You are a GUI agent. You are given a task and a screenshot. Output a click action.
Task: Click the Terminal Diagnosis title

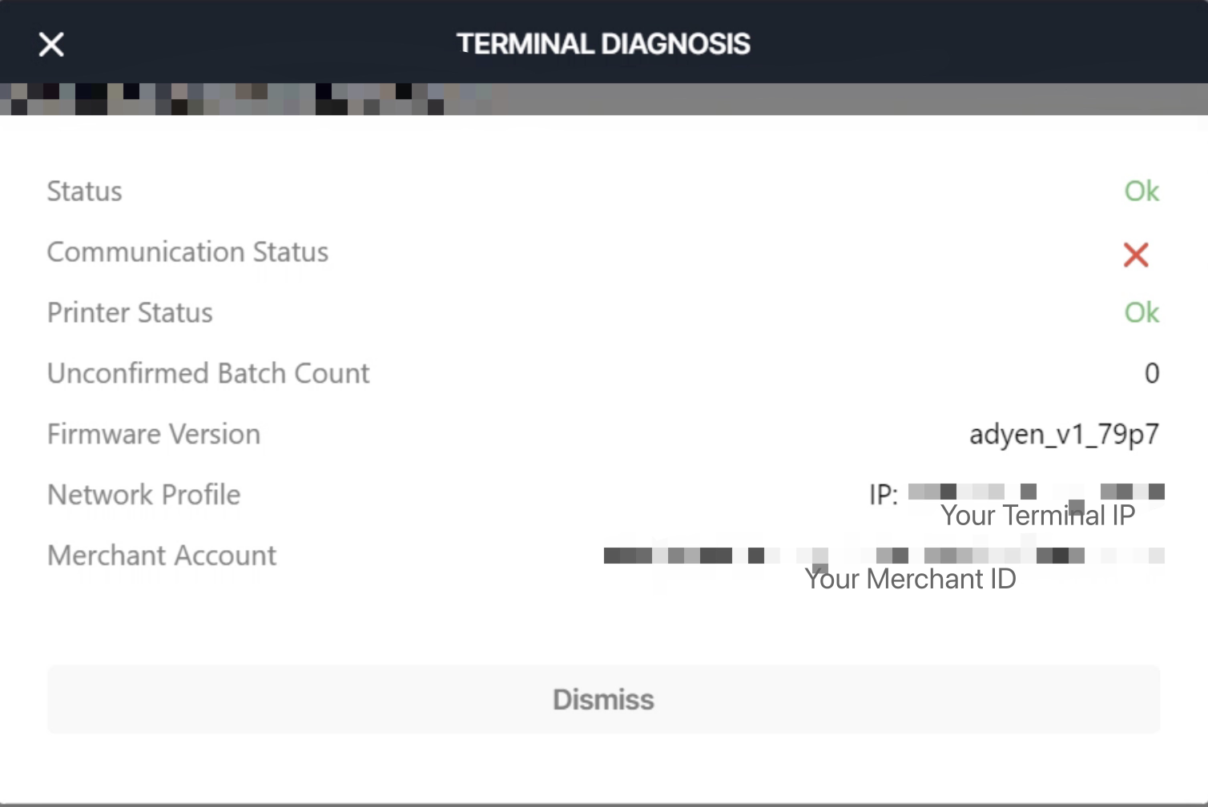tap(603, 44)
